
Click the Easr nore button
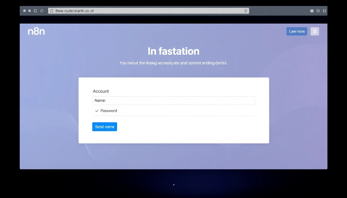tap(297, 31)
